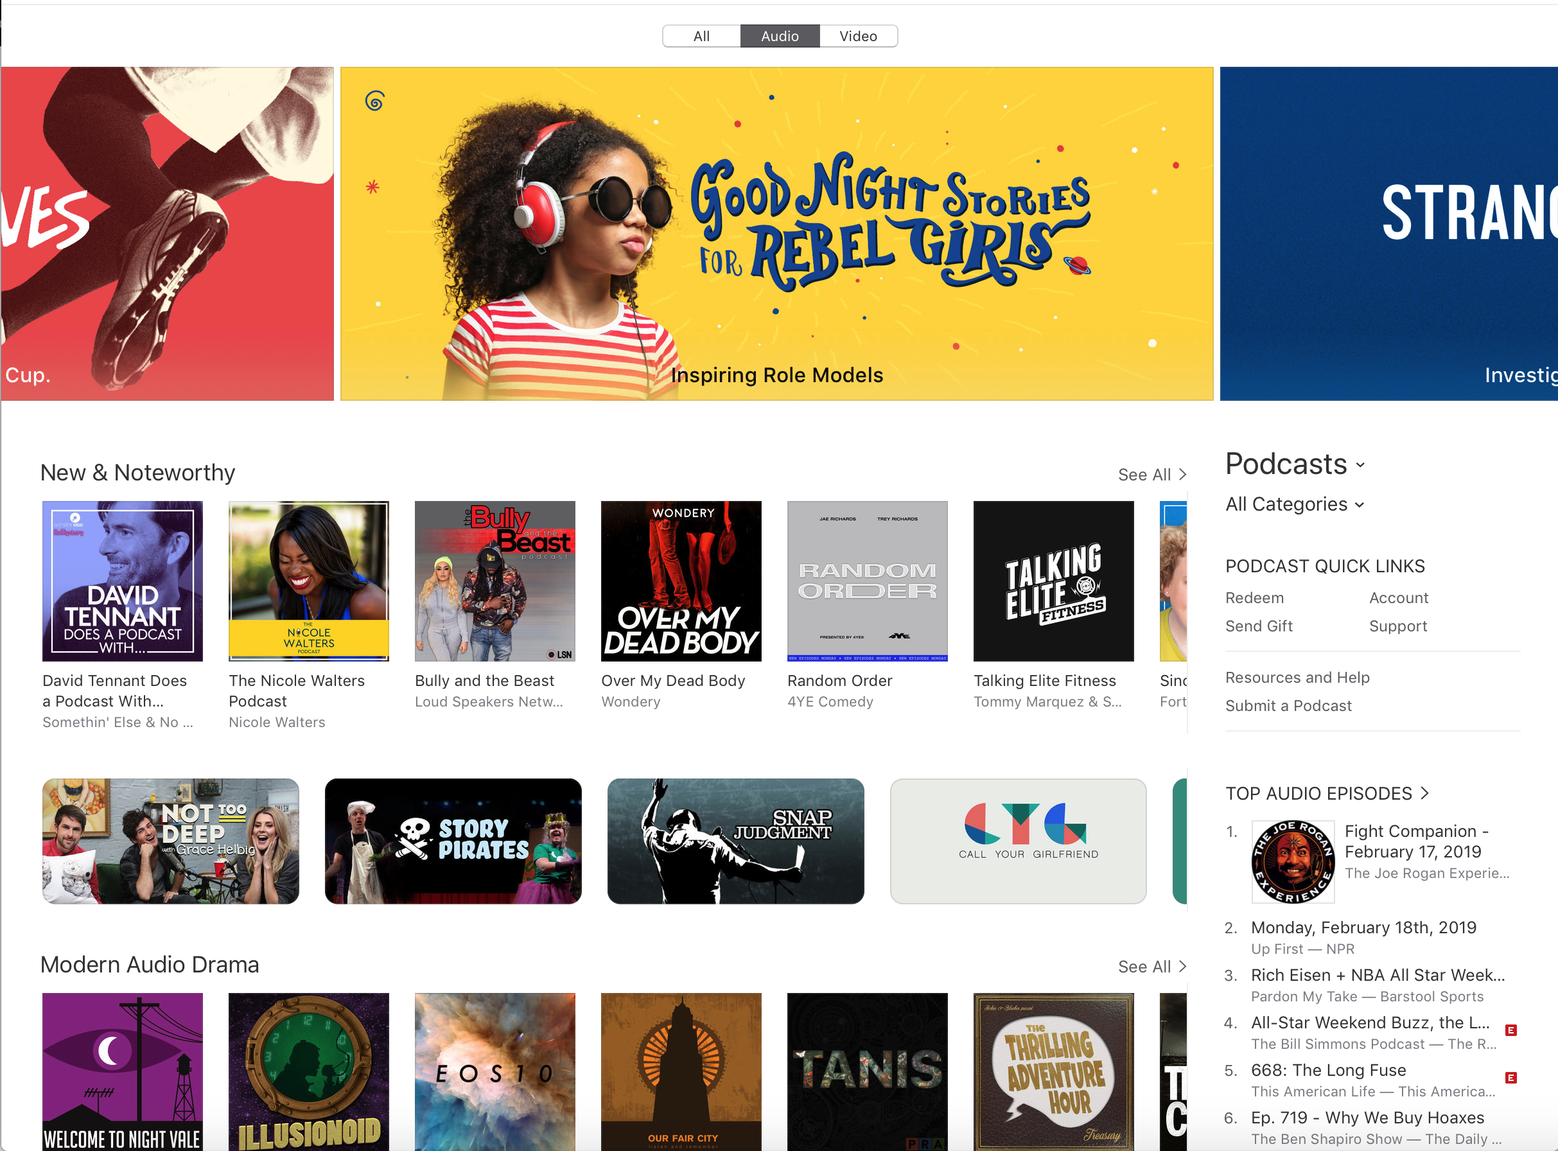Open Random Order podcast artwork

[867, 581]
